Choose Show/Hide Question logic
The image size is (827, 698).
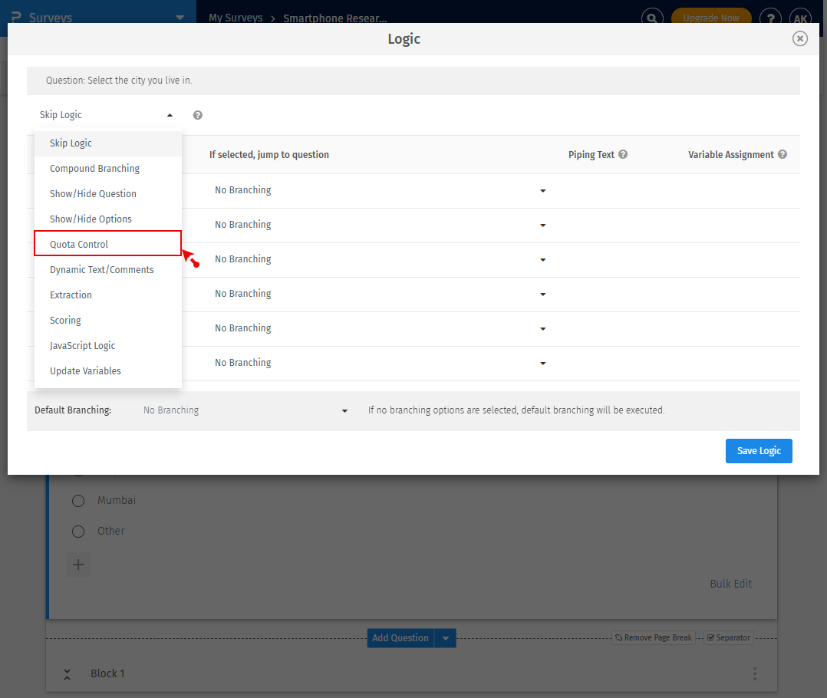click(108, 193)
